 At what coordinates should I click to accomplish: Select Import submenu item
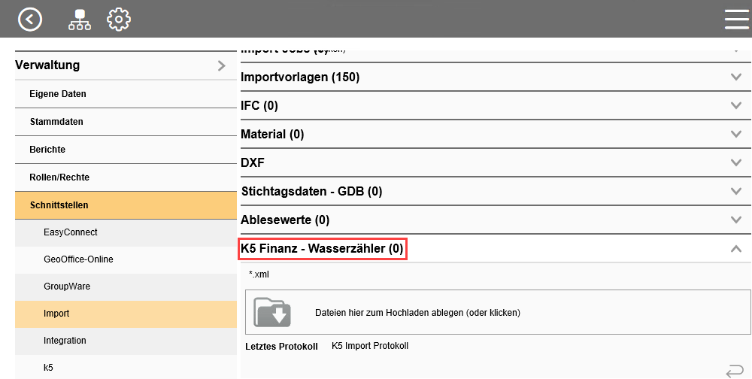click(x=126, y=314)
